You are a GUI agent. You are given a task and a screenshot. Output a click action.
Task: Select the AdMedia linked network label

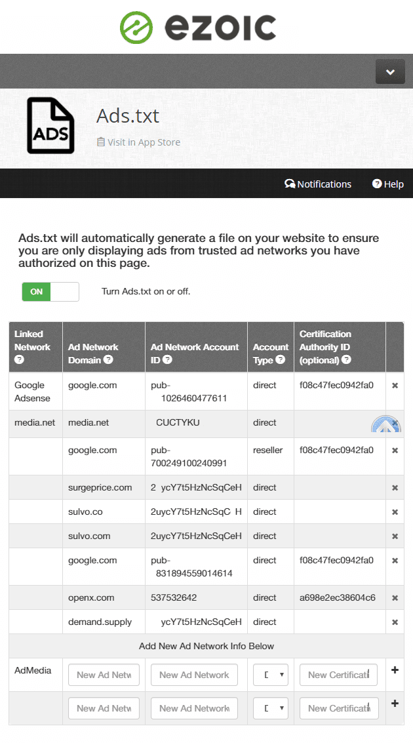[33, 670]
